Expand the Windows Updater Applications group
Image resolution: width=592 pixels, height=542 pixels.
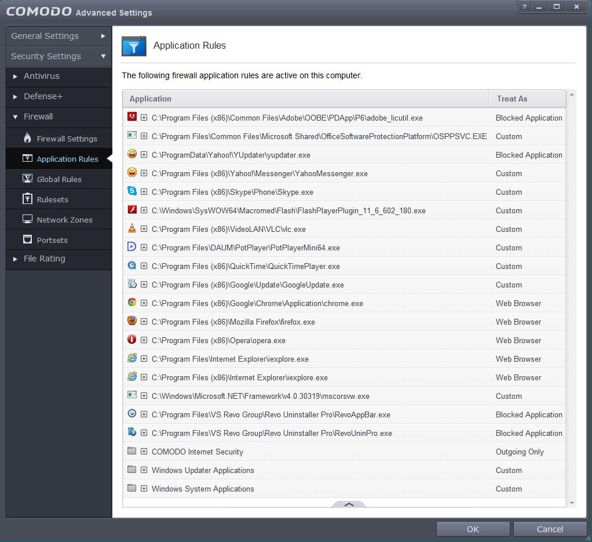(144, 470)
